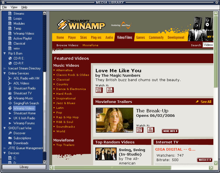
Task: Click the C: drive device icon
Action: [x=10, y=158]
